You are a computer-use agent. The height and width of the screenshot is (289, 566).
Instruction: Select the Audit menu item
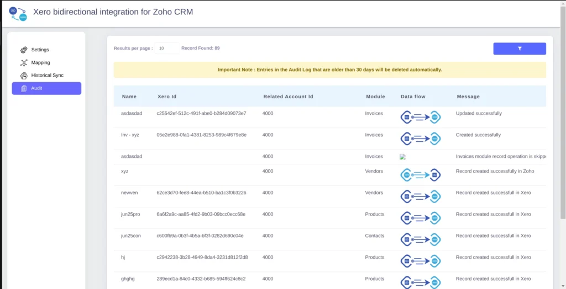point(46,88)
